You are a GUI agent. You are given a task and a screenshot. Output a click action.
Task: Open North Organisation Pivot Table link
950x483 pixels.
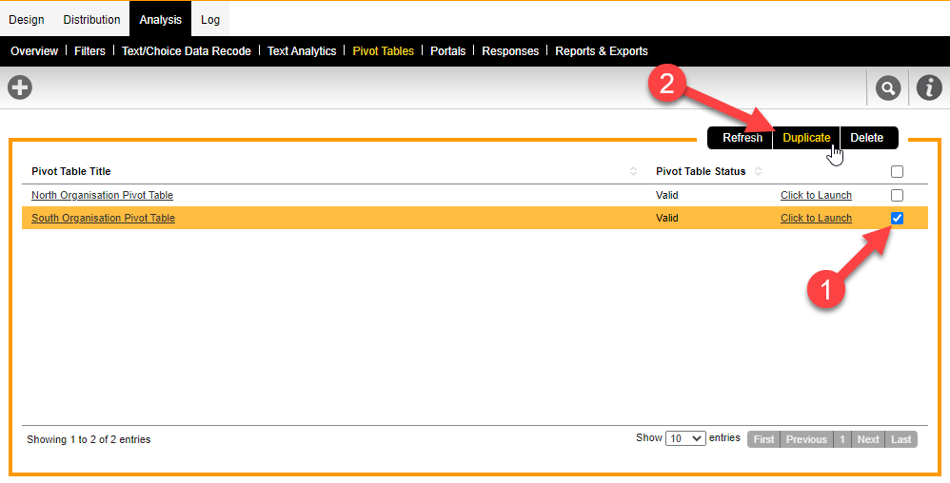click(103, 195)
